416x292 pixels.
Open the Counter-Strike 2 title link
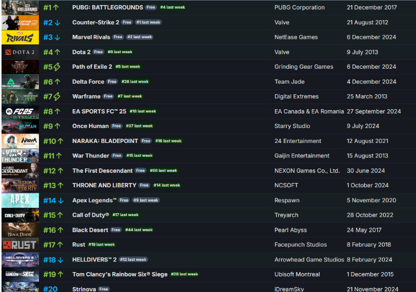pyautogui.click(x=96, y=22)
